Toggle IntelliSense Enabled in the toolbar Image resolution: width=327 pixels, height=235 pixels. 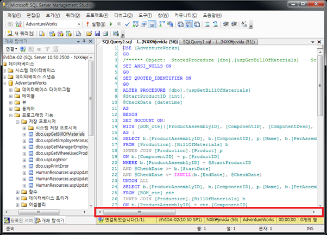pos(152,24)
